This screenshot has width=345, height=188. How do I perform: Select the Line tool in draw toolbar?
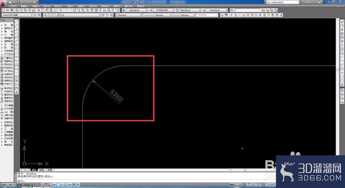pyautogui.click(x=17, y=21)
